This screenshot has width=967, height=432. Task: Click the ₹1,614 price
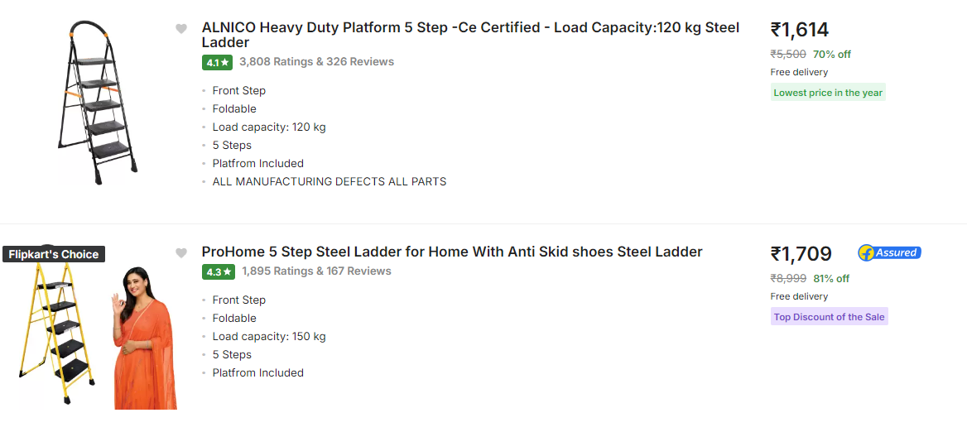[800, 30]
